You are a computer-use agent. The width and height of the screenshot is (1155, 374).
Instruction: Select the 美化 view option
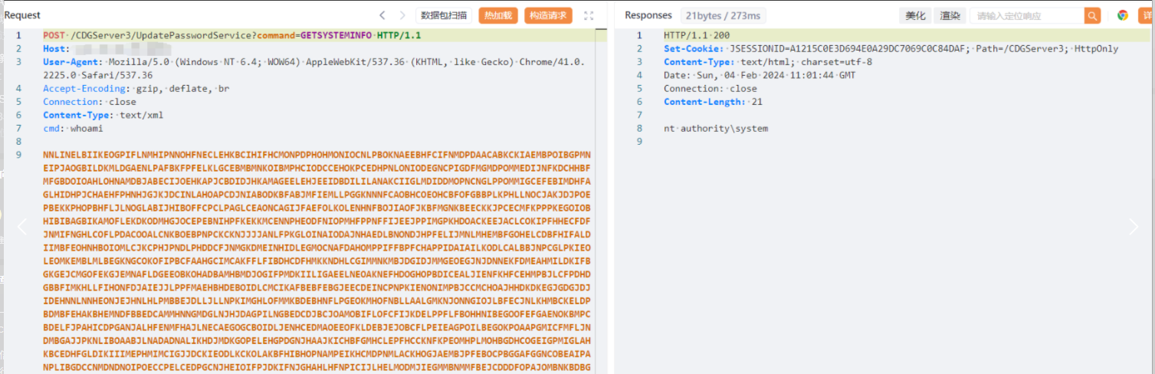915,15
